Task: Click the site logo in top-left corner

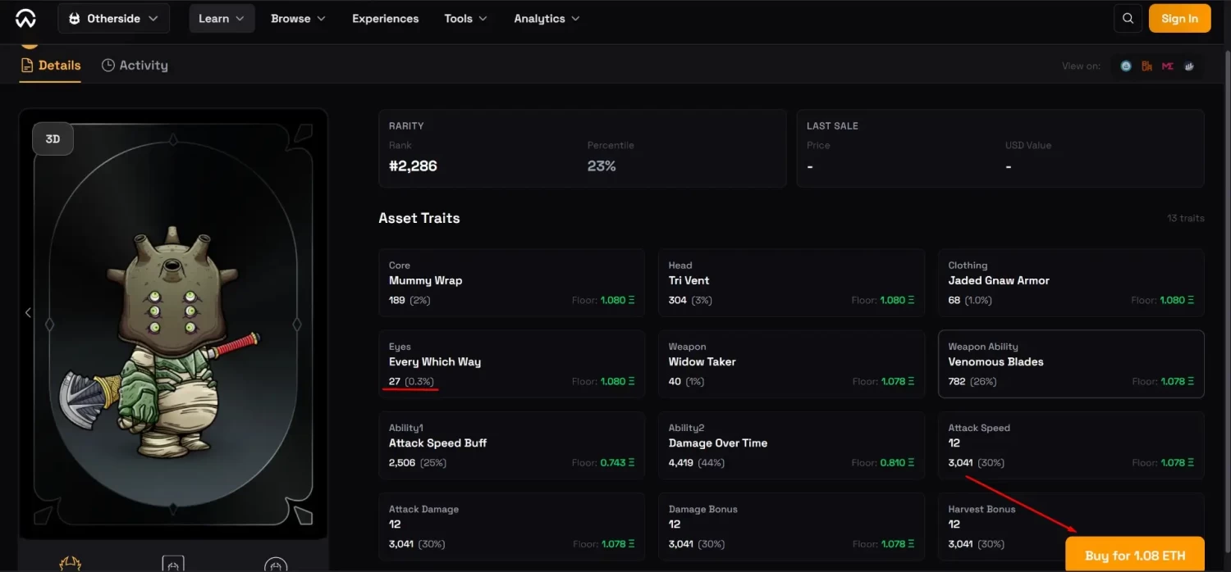Action: [x=25, y=18]
